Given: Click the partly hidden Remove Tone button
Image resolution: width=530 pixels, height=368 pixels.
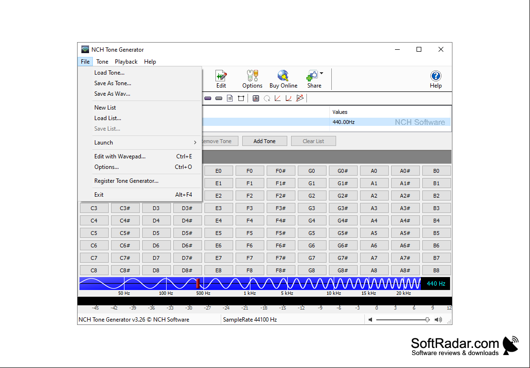Looking at the screenshot, I should pyautogui.click(x=220, y=141).
